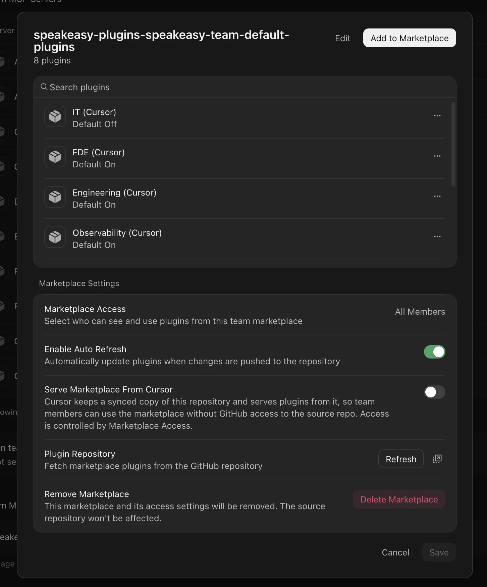The image size is (487, 587).
Task: Open the more options menu for FDE (Cursor)
Action: (x=437, y=156)
